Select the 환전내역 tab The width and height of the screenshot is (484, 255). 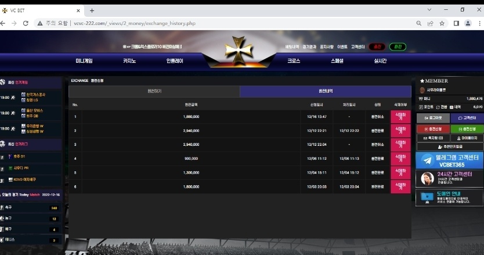pyautogui.click(x=326, y=92)
